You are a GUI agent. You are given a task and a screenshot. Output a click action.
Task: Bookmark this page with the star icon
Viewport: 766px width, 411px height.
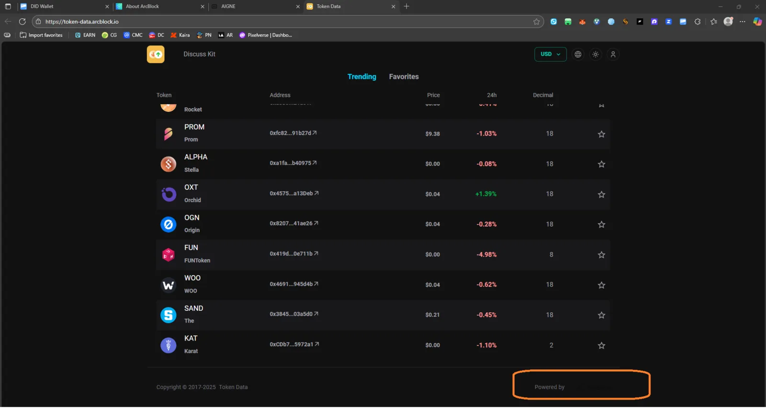[536, 22]
